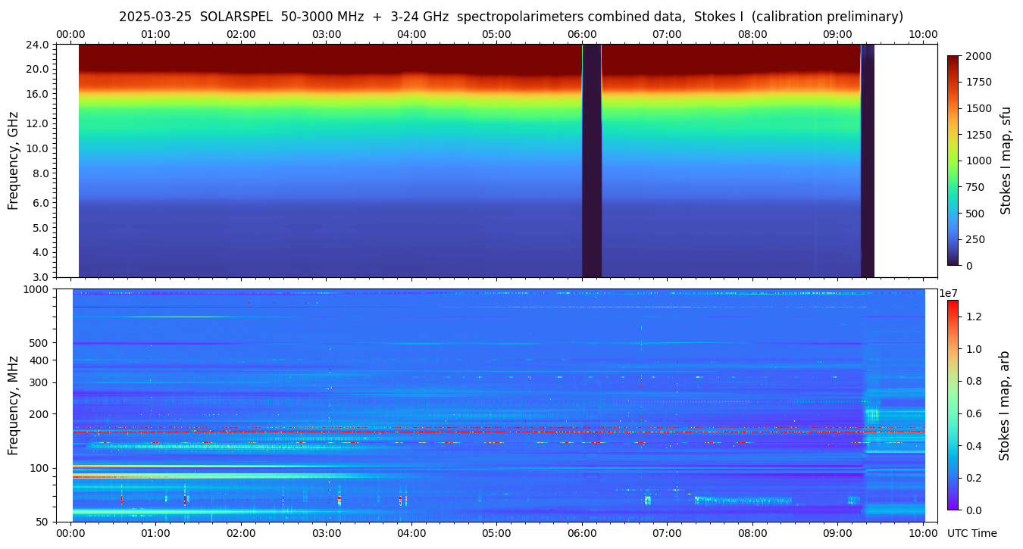This screenshot has width=1023, height=549.
Task: Click the dark data gap after 09:00 in the GHz spectrogram
Action: 867,161
